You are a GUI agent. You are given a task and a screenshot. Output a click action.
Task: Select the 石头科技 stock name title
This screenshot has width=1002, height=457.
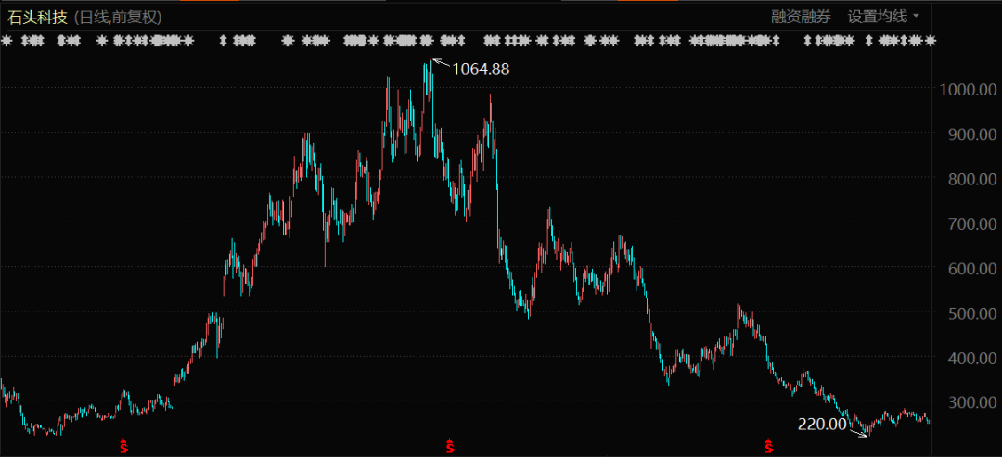pyautogui.click(x=37, y=16)
